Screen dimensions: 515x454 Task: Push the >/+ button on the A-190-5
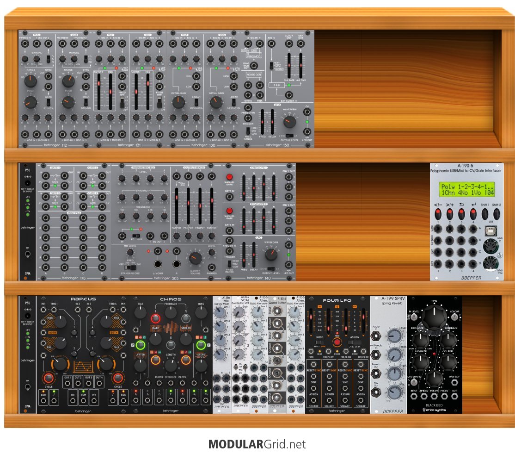point(450,214)
